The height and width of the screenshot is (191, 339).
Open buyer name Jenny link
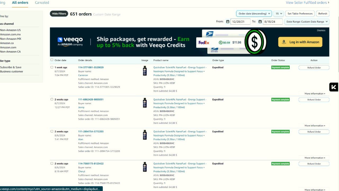[x=81, y=107]
